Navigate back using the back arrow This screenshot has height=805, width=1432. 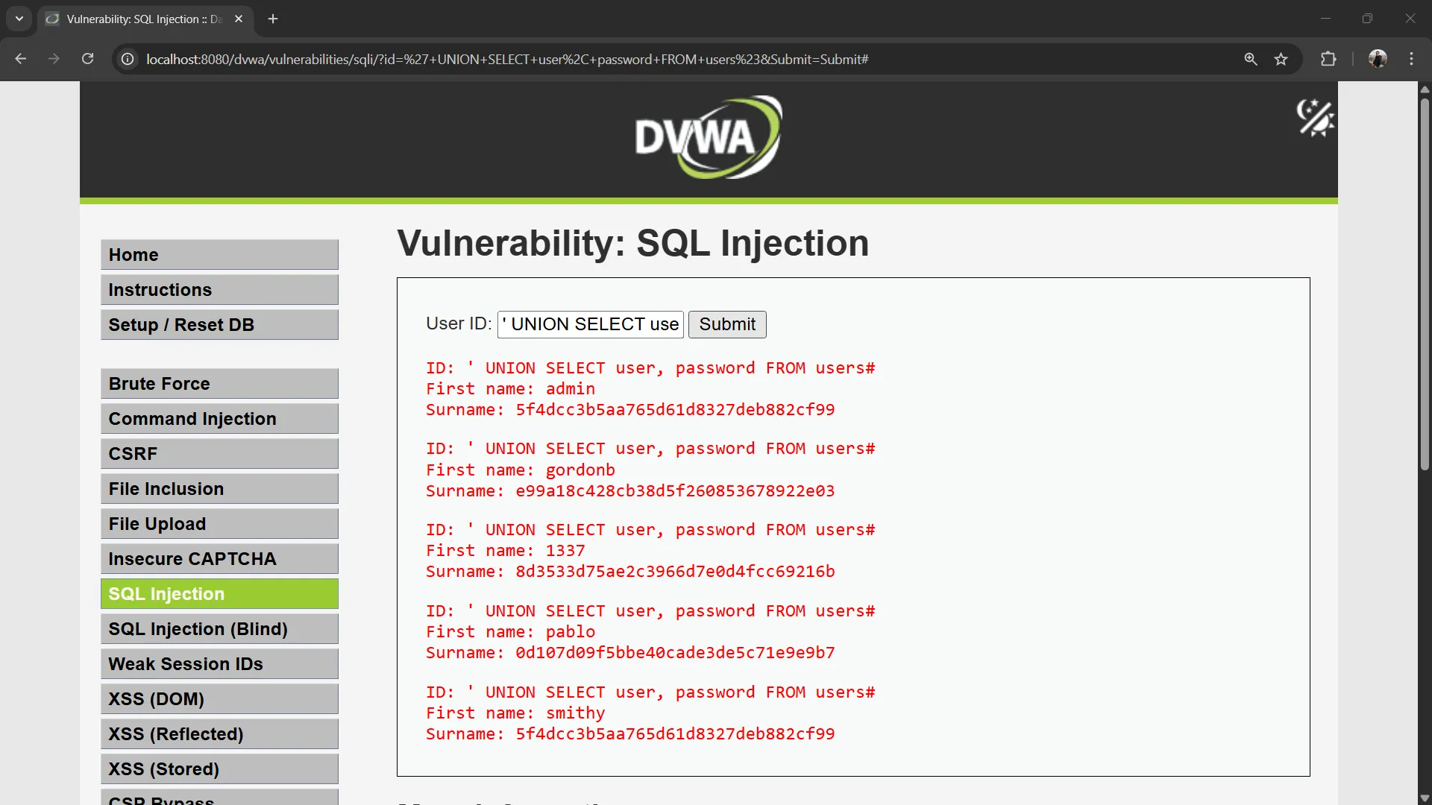coord(20,59)
